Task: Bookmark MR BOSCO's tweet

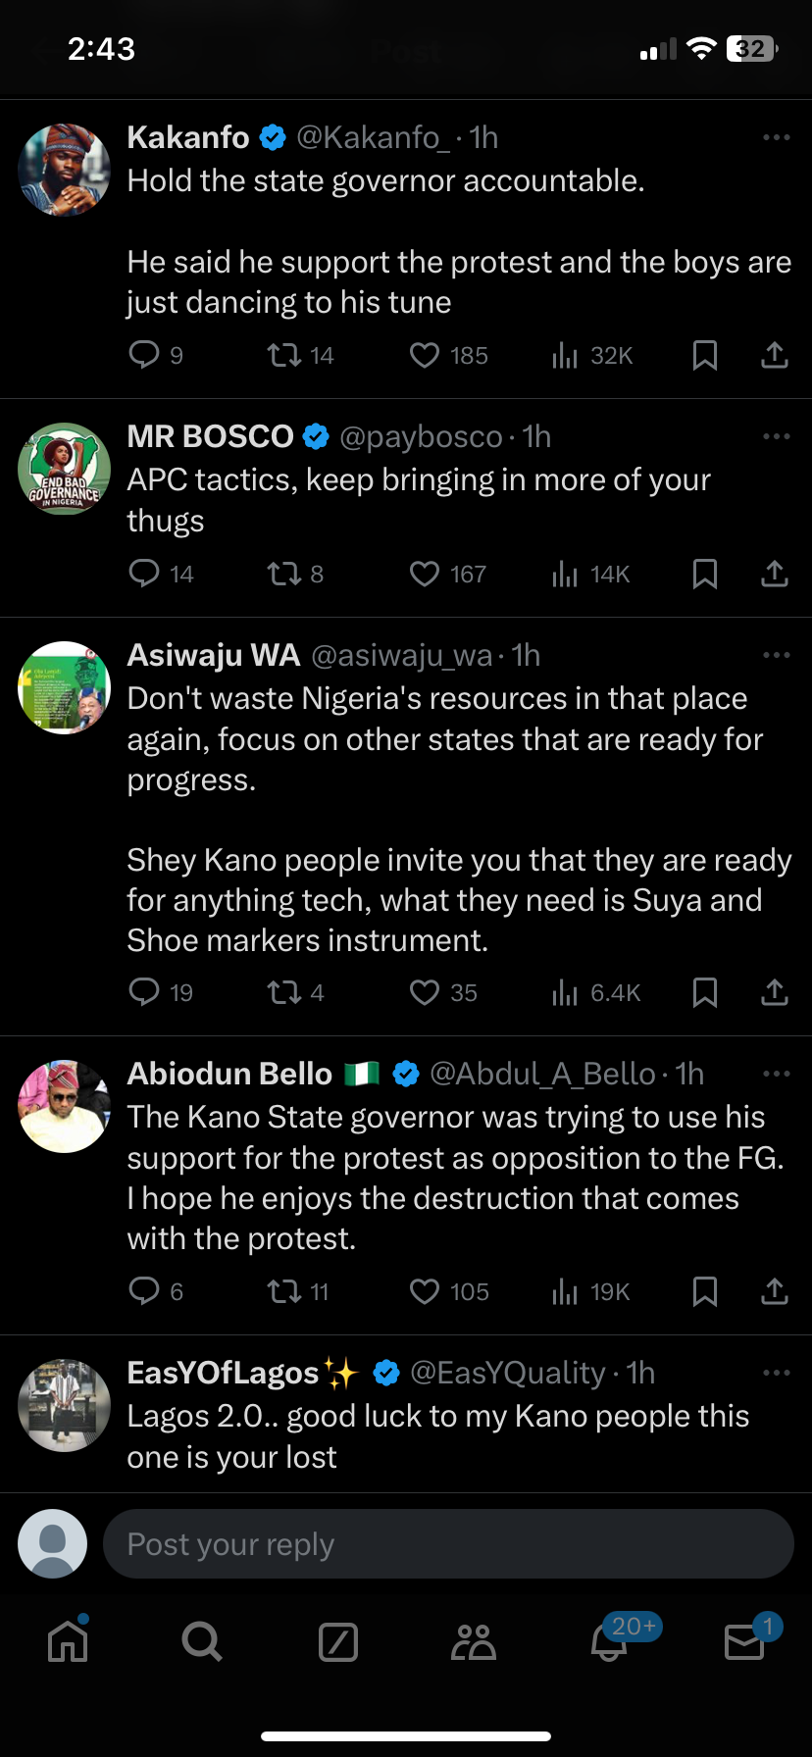Action: pos(705,574)
